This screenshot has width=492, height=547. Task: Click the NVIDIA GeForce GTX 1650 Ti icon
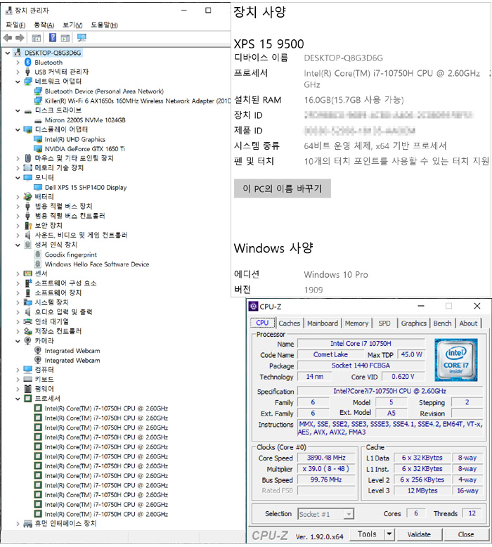click(x=38, y=149)
